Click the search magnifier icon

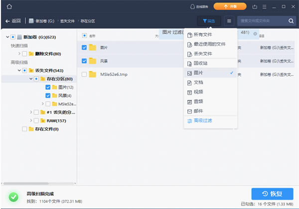(x=292, y=21)
